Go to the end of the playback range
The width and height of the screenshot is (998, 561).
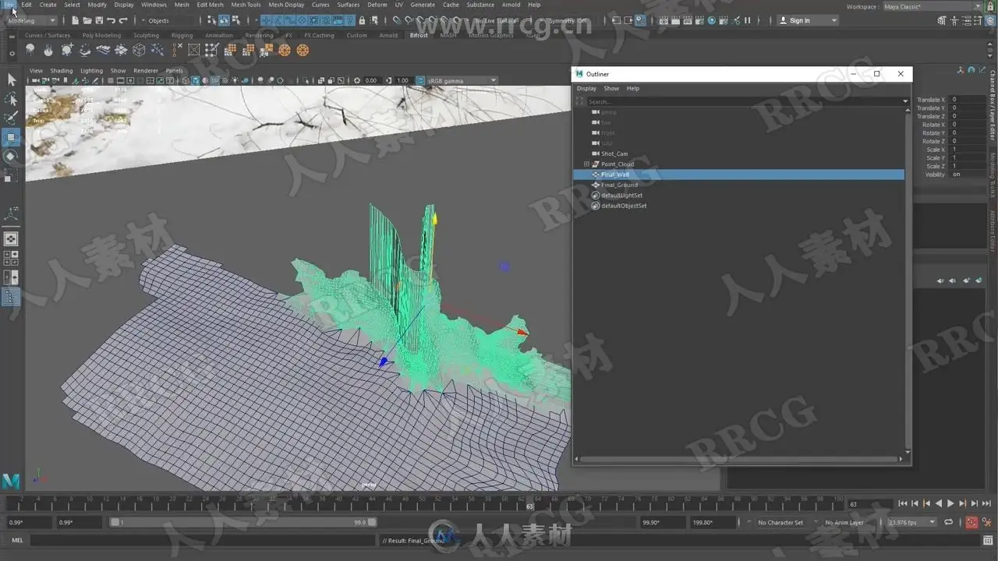986,503
